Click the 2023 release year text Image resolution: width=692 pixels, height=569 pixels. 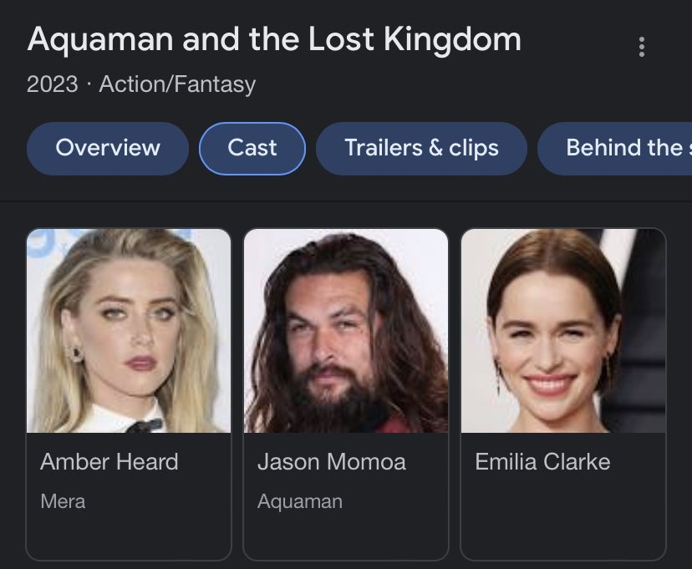pos(52,84)
